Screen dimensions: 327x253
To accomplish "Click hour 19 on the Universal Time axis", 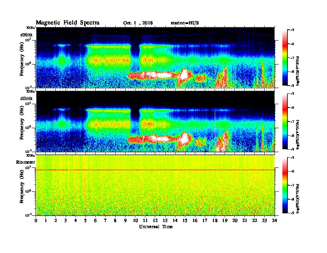I will click(x=225, y=220).
